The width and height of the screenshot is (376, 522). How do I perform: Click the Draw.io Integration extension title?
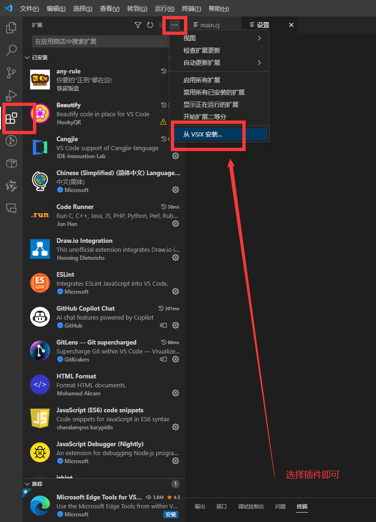click(x=85, y=241)
